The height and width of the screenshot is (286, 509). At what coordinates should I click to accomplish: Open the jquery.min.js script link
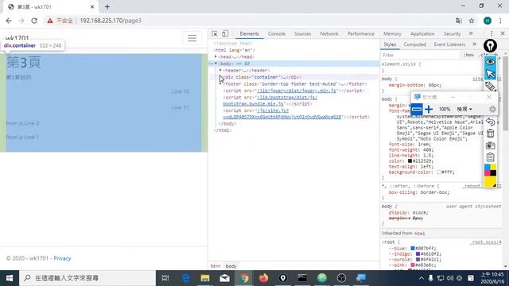coord(297,91)
